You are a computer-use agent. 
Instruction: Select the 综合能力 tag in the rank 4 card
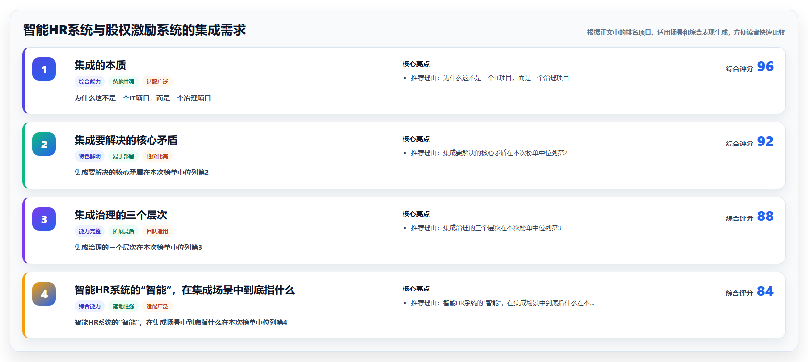[90, 306]
